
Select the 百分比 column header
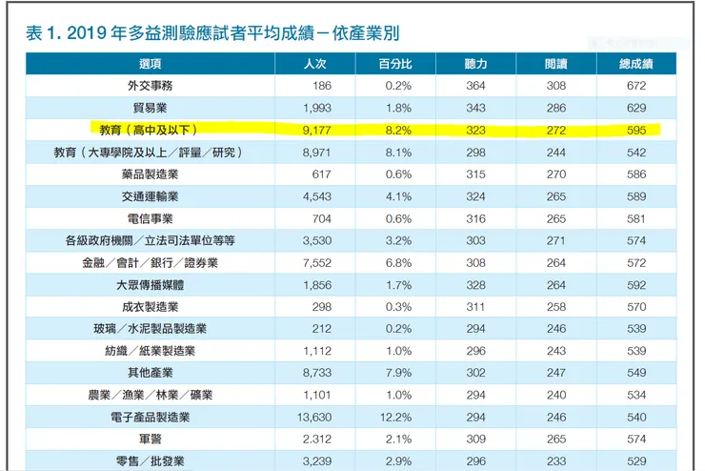(x=395, y=64)
